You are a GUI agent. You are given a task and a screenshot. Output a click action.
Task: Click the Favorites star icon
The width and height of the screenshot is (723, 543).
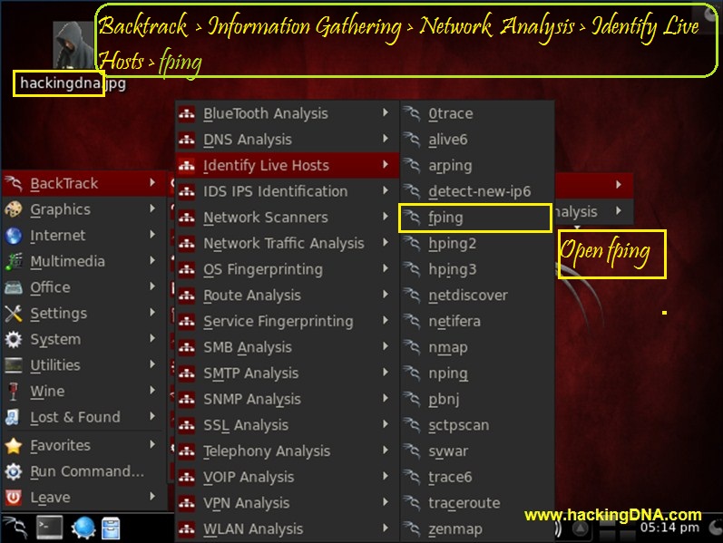tap(14, 445)
